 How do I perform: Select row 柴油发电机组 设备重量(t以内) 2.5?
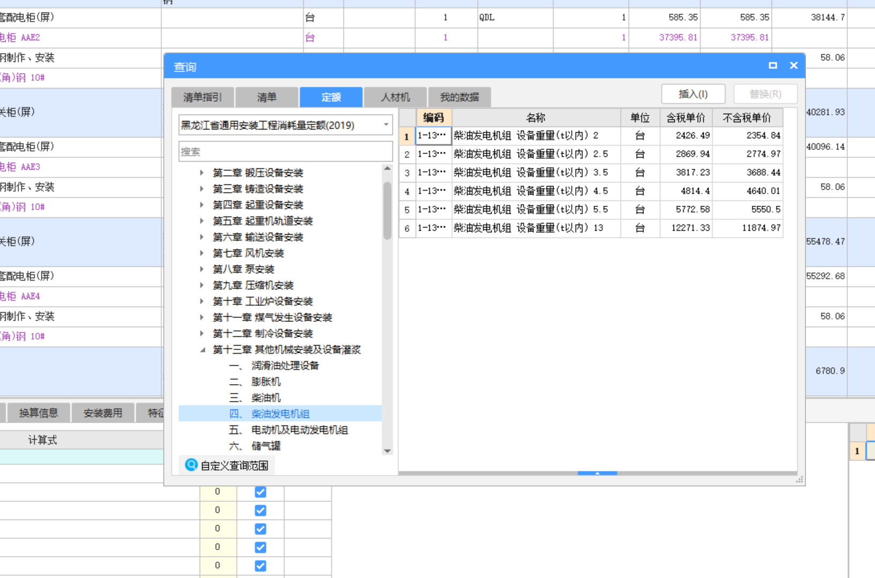coord(591,154)
